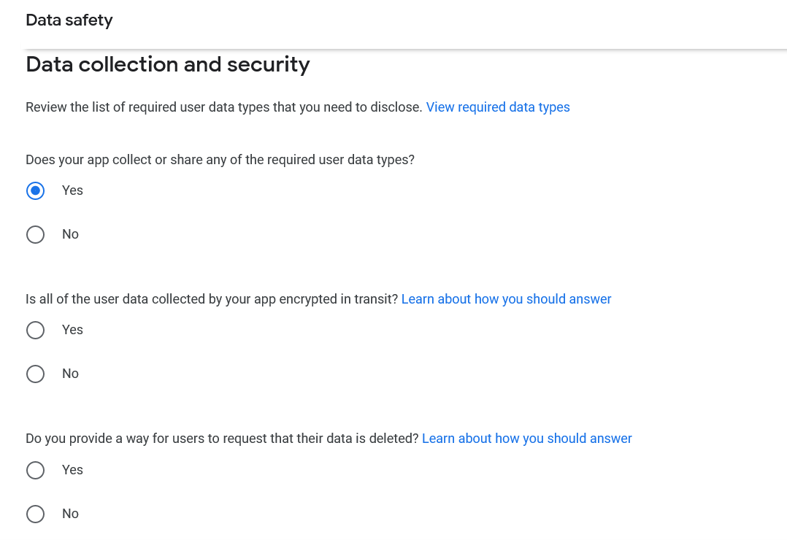The height and width of the screenshot is (540, 787).
Task: Open "Learn about how you should answer" for encryption
Action: click(x=506, y=298)
